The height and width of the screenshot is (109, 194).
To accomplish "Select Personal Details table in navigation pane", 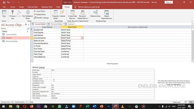I will (15, 41).
